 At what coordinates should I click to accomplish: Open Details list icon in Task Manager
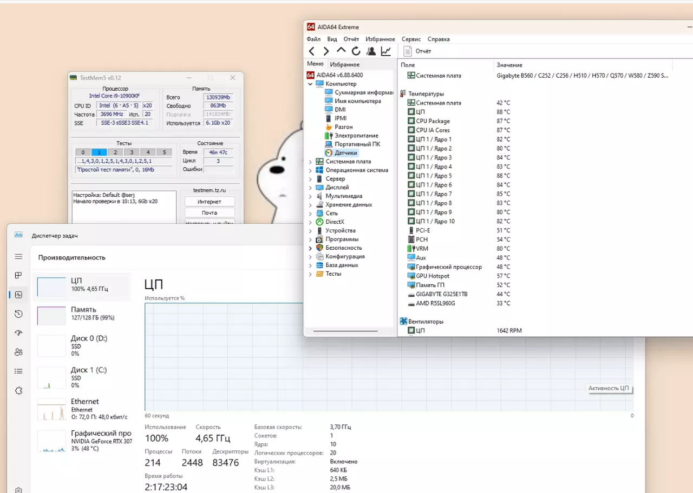pyautogui.click(x=18, y=371)
